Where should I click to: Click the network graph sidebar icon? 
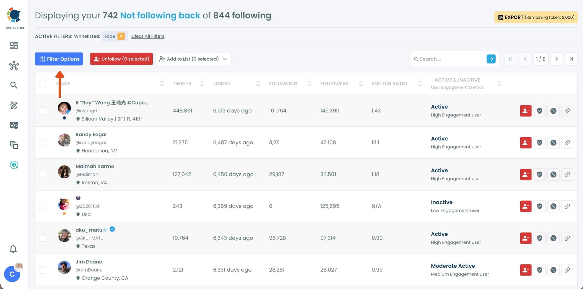[14, 65]
